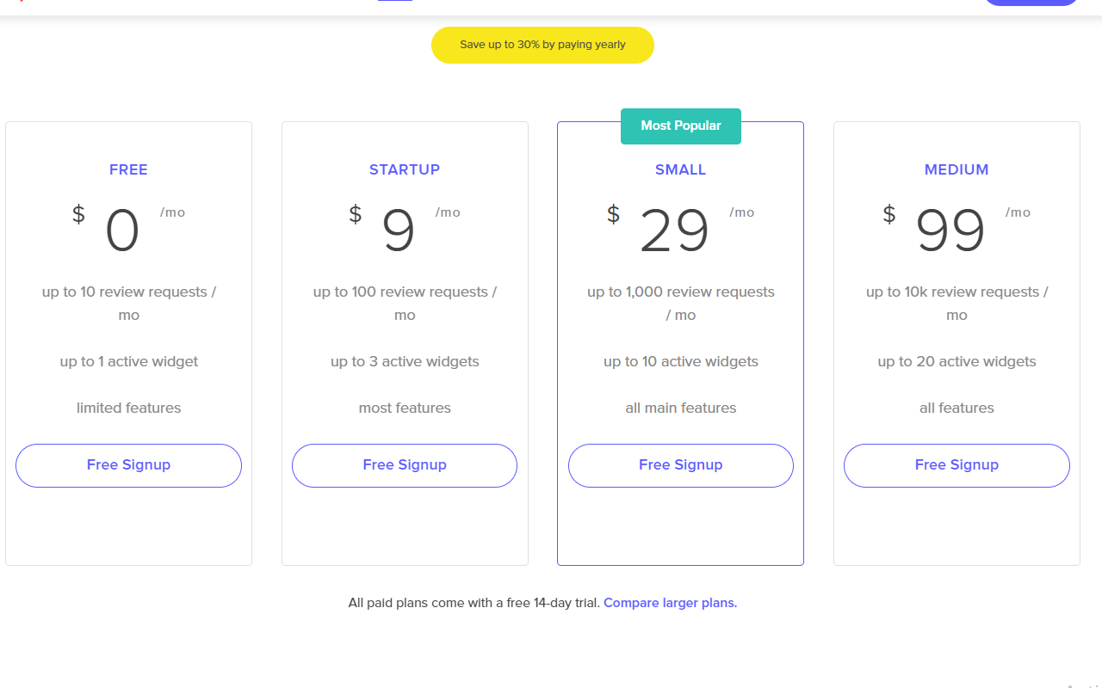Viewport: 1102px width, 688px height.
Task: Click Free Signup on the FREE plan
Action: [128, 465]
